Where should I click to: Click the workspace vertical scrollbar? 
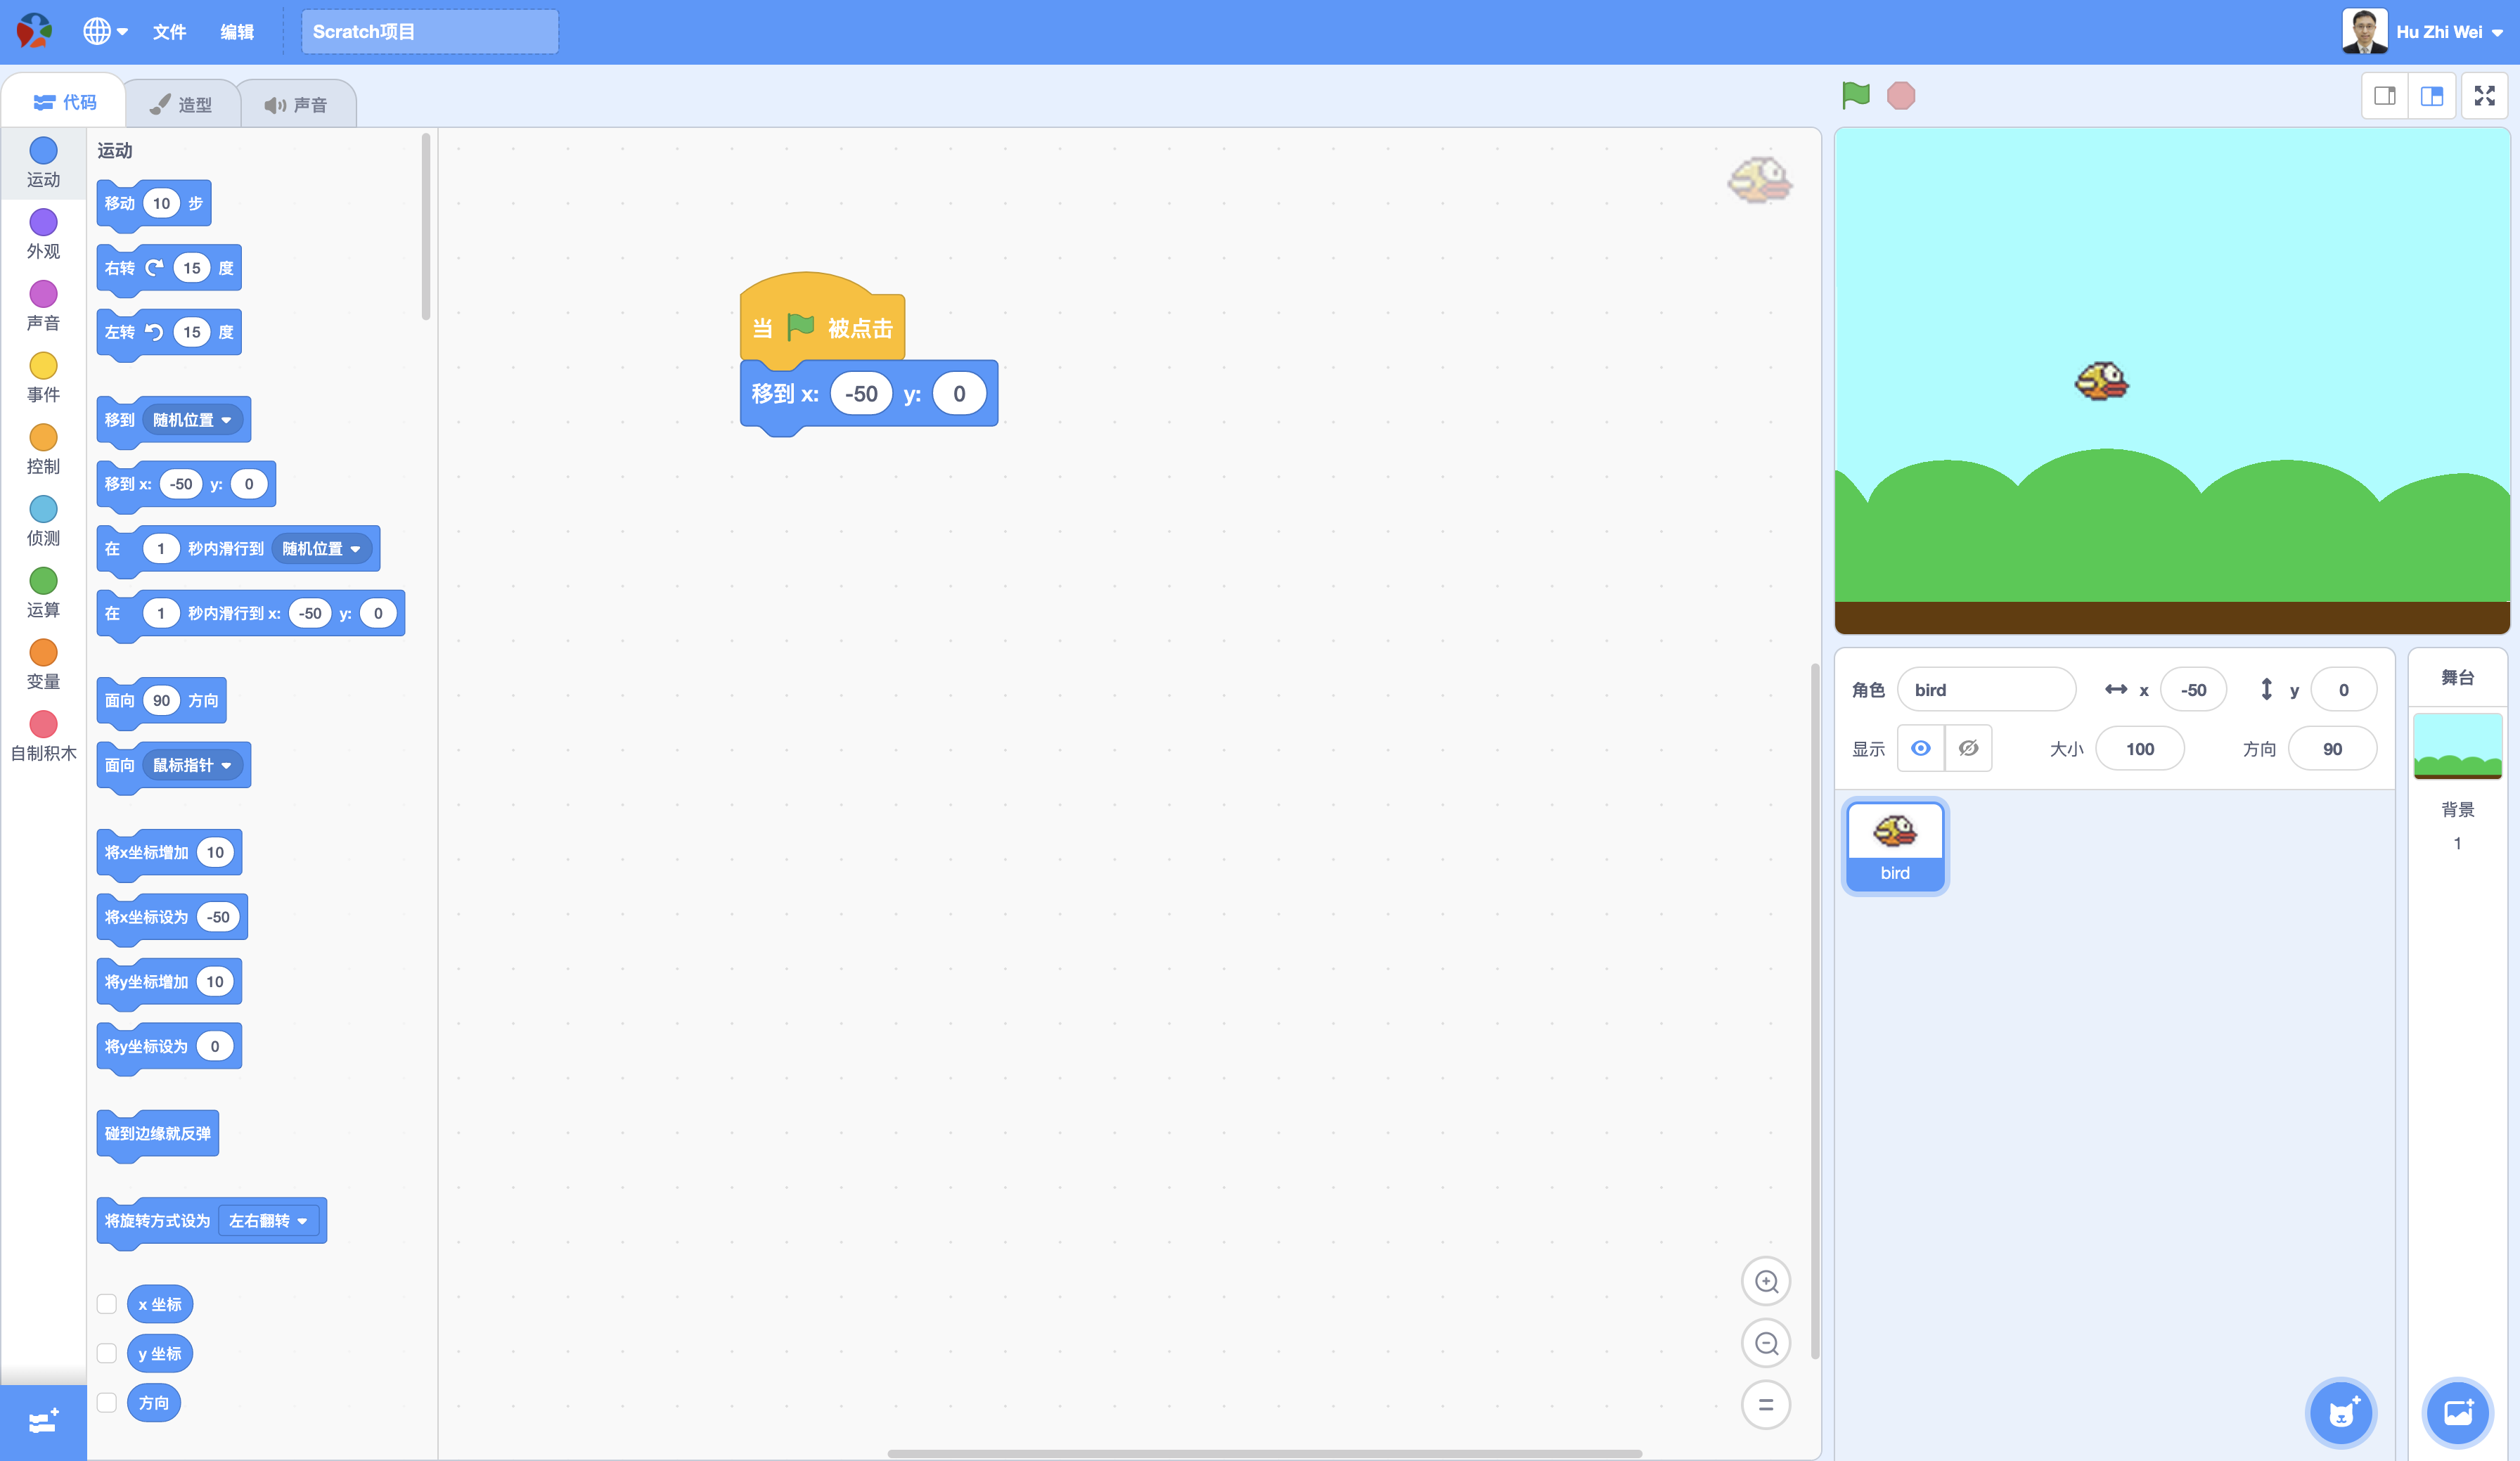(x=1815, y=1010)
